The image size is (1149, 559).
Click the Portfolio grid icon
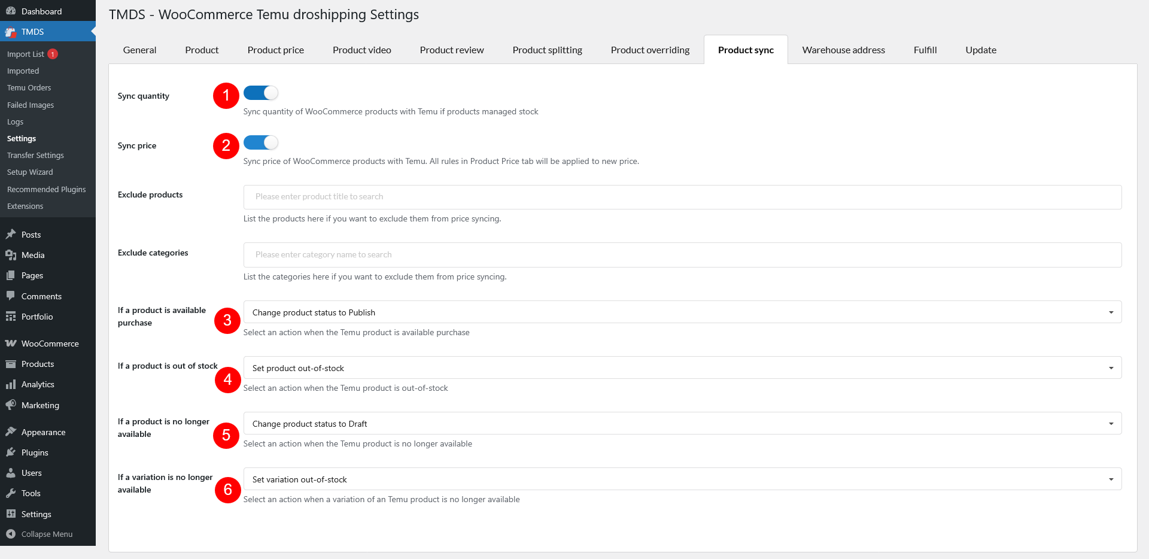coord(11,317)
